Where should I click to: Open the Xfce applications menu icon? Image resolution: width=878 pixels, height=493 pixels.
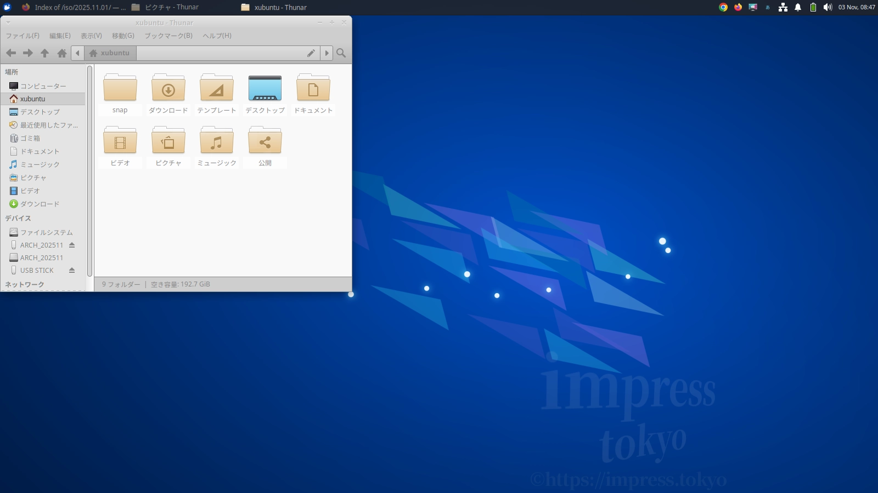(7, 7)
